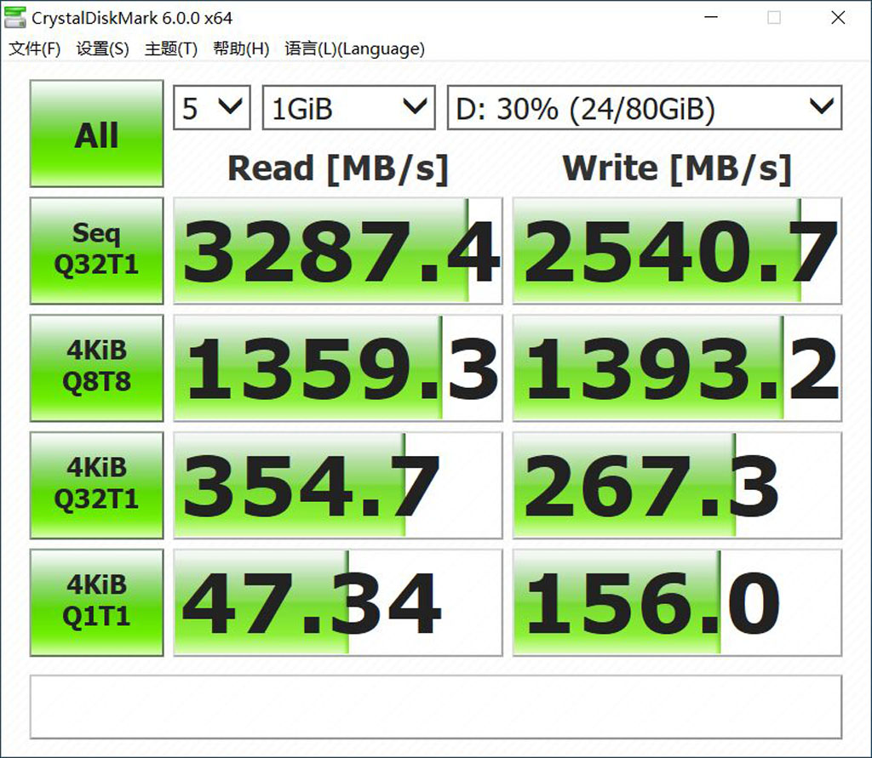Run the 4KiB Q8T8 test

[95, 368]
